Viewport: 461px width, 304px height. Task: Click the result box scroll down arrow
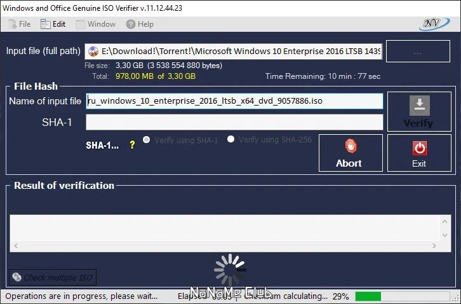click(445, 235)
